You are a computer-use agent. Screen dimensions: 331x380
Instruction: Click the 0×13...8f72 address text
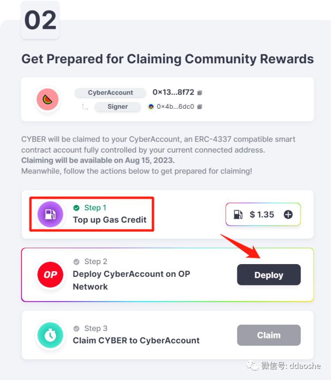tap(173, 92)
